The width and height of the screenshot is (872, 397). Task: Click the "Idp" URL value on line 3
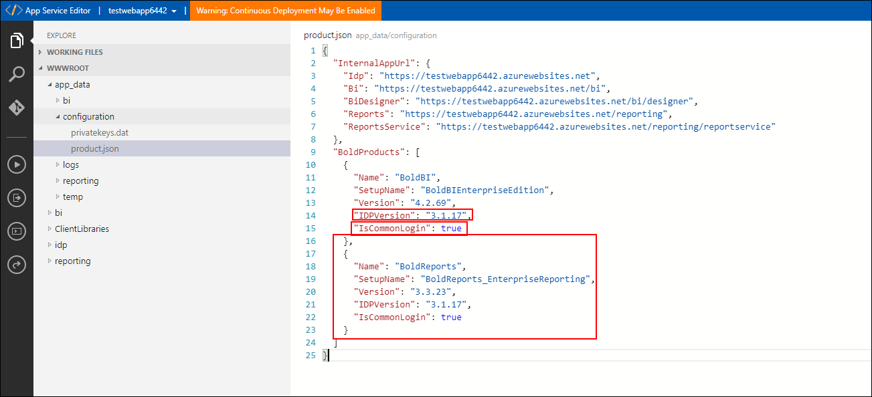point(488,76)
